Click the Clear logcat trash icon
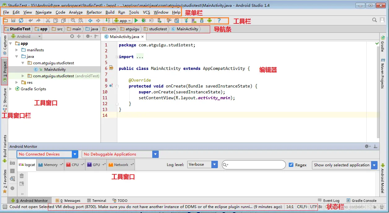Viewport: 389px width, 213px height. [22, 176]
